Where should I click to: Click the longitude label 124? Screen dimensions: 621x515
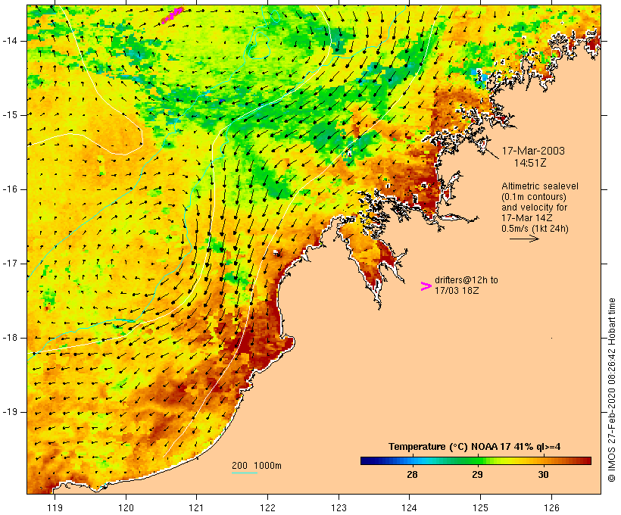tap(409, 507)
